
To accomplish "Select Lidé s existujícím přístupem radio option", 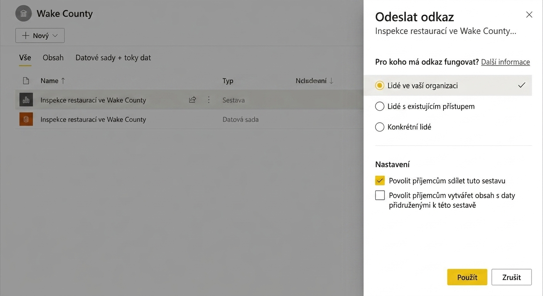I will [380, 106].
